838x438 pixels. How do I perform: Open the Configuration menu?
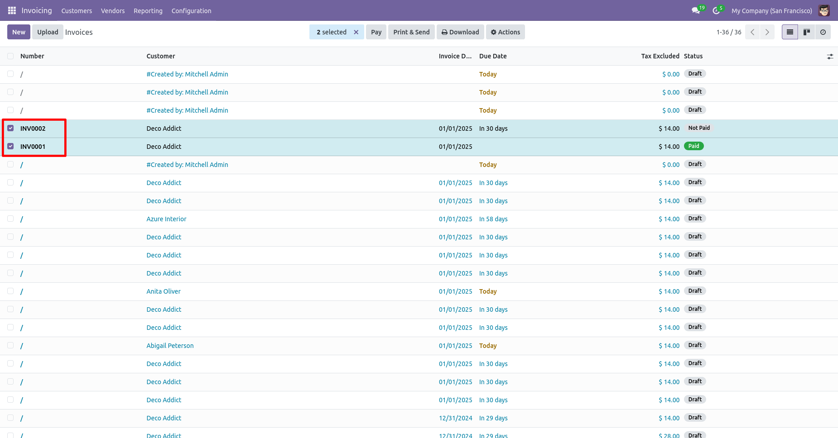tap(191, 11)
